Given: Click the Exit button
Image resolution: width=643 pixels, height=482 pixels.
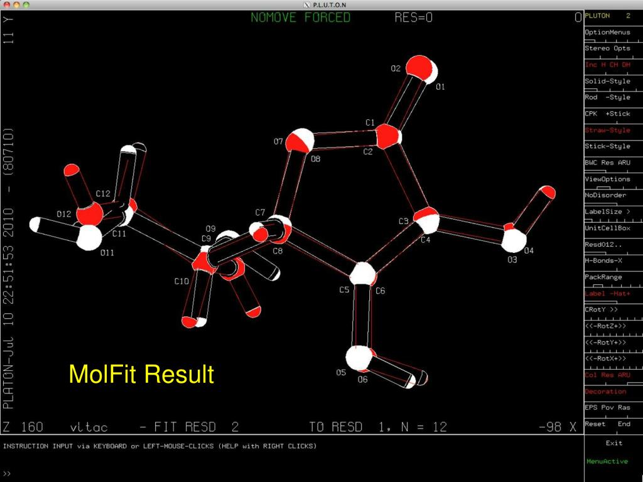Looking at the screenshot, I should point(613,443).
